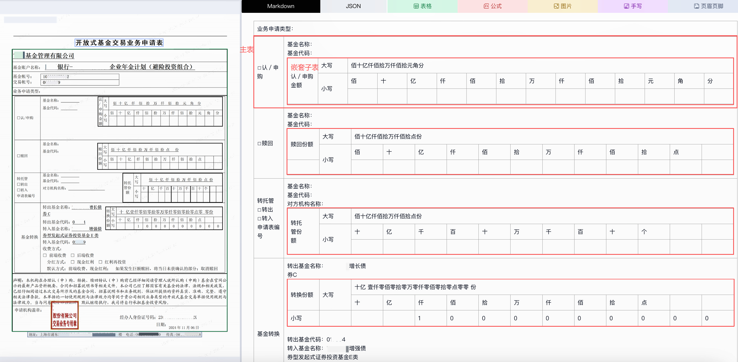Click 业务申请类型: in the Markdown result

point(275,29)
